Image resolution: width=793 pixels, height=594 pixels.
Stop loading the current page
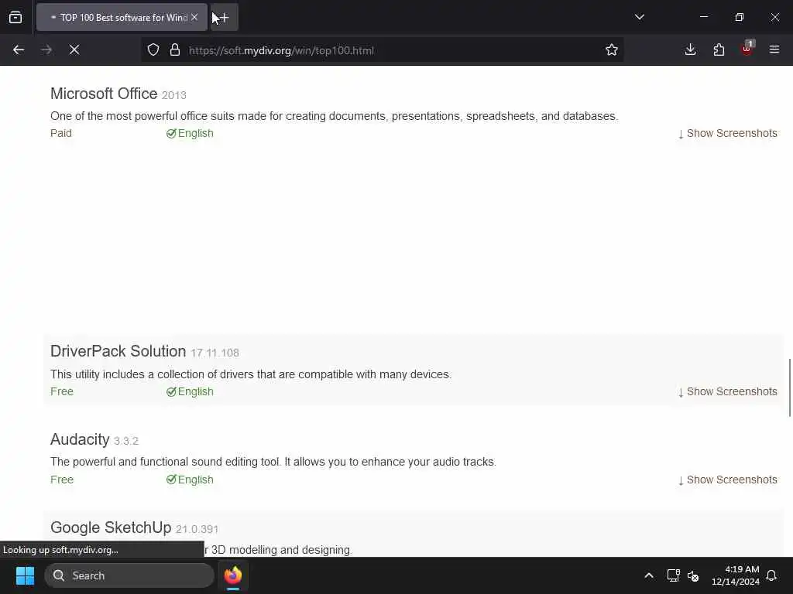point(74,50)
